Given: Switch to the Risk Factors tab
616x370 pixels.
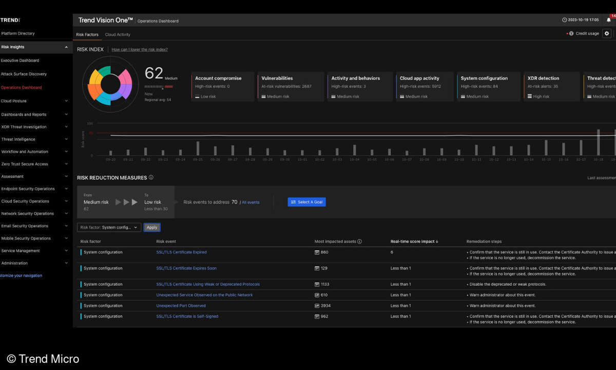Looking at the screenshot, I should 87,34.
